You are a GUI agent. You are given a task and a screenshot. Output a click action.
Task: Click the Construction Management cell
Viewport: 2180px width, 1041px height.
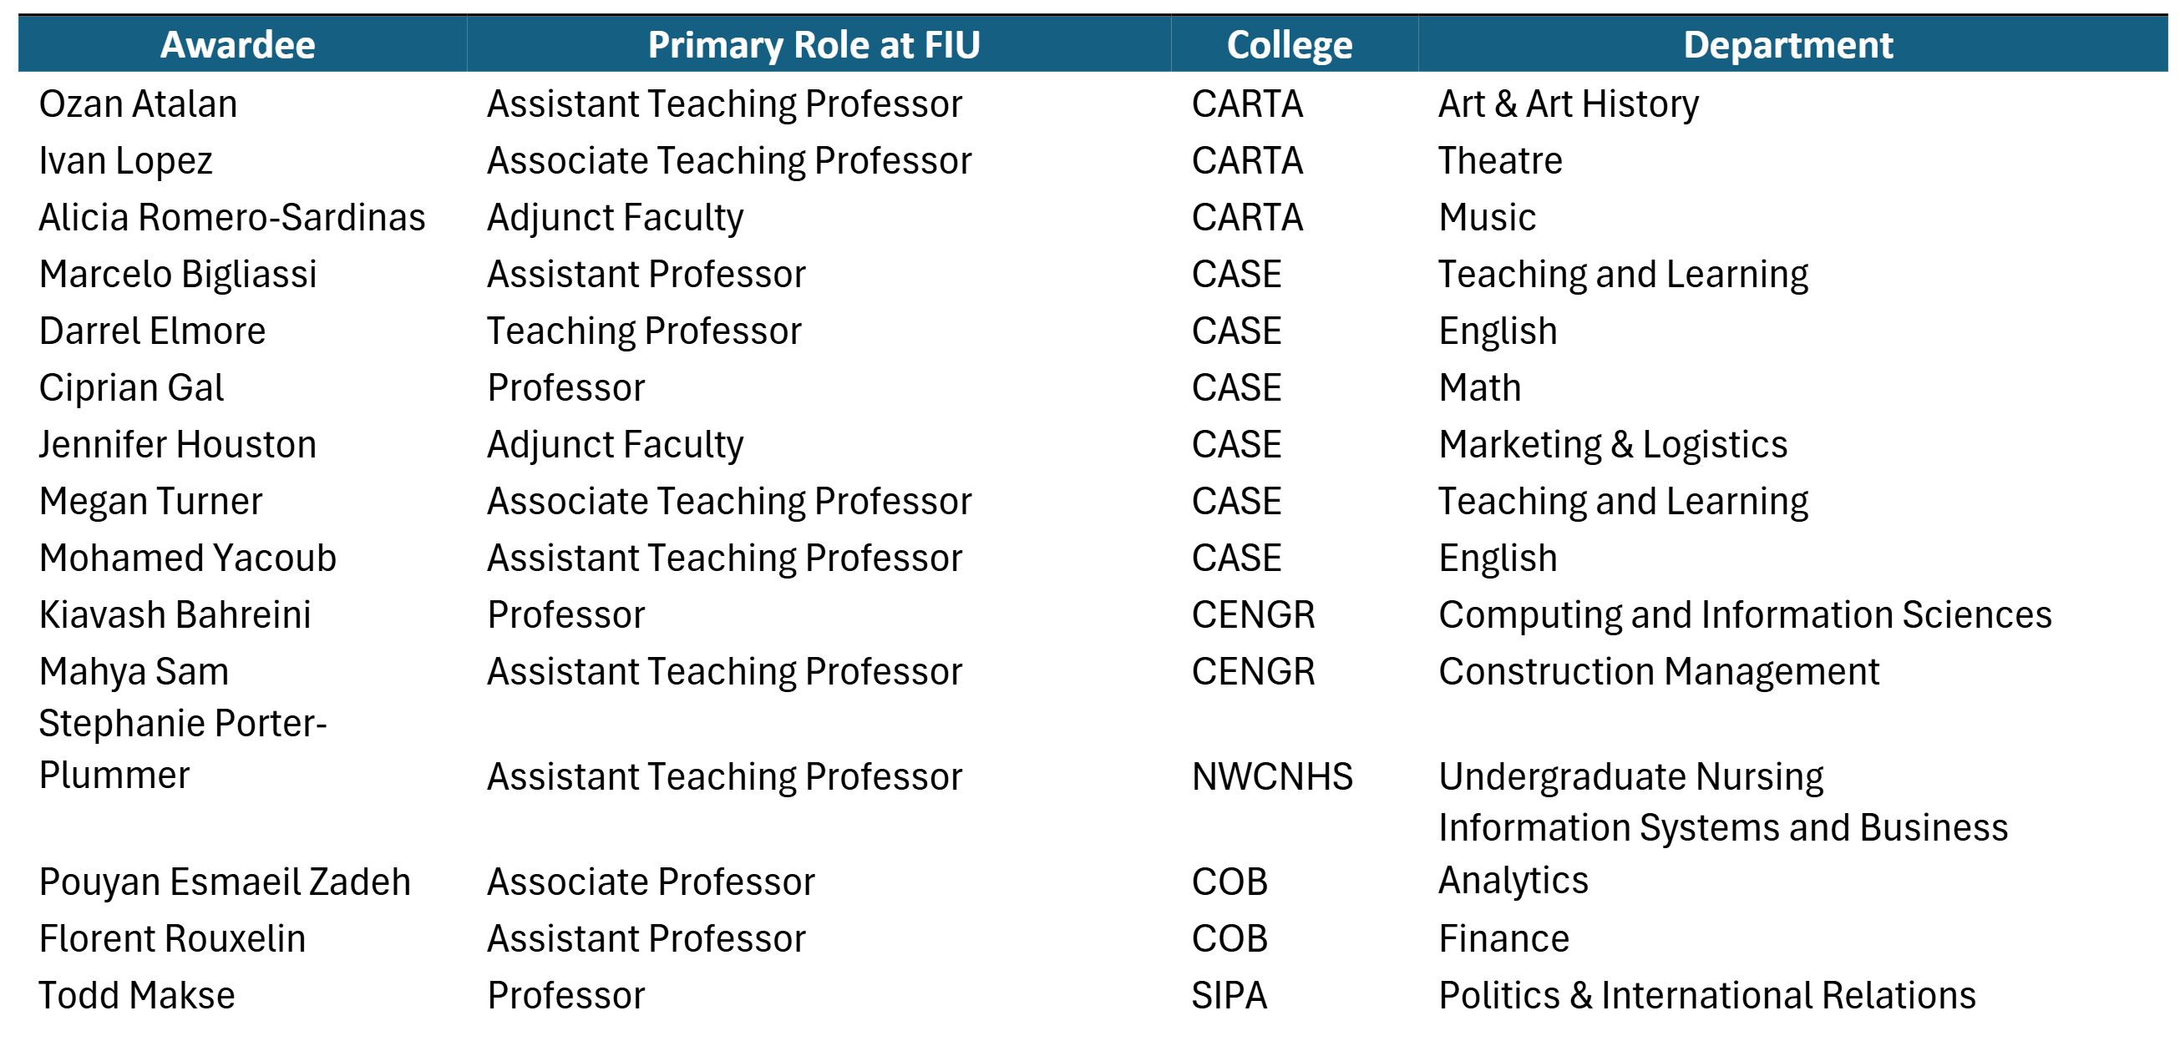(1658, 671)
